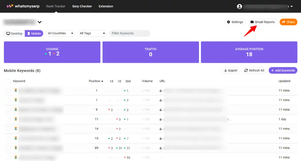Screen dimensions: 301x162
Task: Switch to Desktop view
Action: click(x=14, y=33)
